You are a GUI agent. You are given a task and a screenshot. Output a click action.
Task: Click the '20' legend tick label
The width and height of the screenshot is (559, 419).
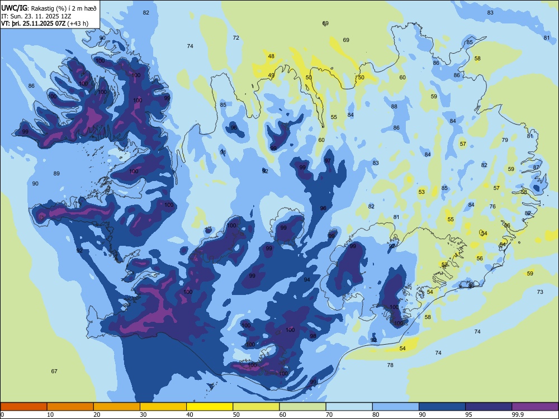tap(97, 415)
